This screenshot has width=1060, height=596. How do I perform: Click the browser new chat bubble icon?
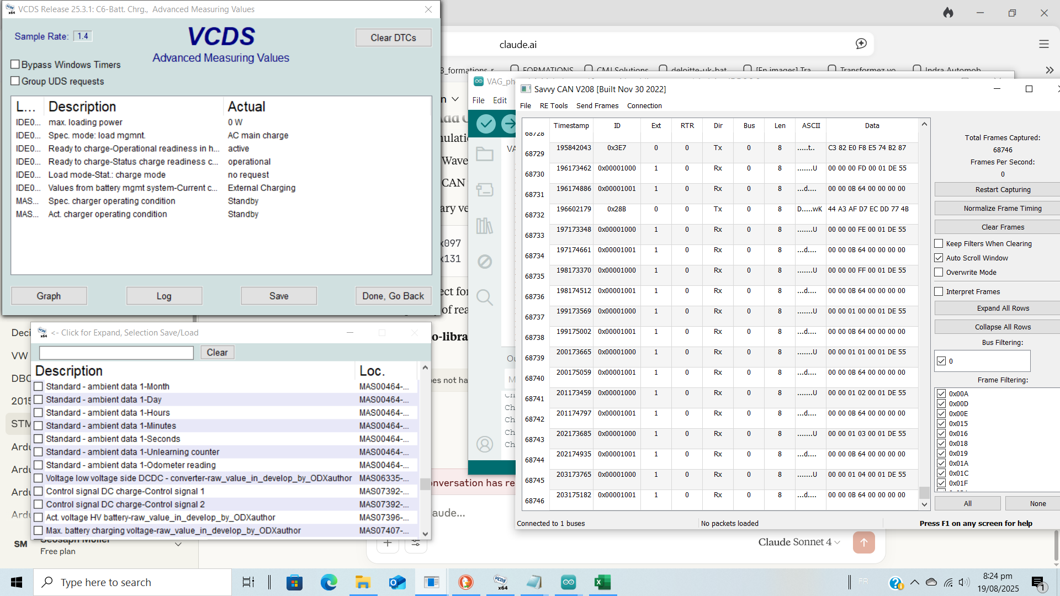861,44
